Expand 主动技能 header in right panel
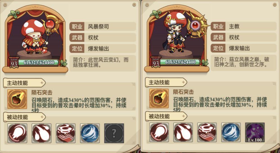This screenshot has height=153, width=280. coord(166,82)
